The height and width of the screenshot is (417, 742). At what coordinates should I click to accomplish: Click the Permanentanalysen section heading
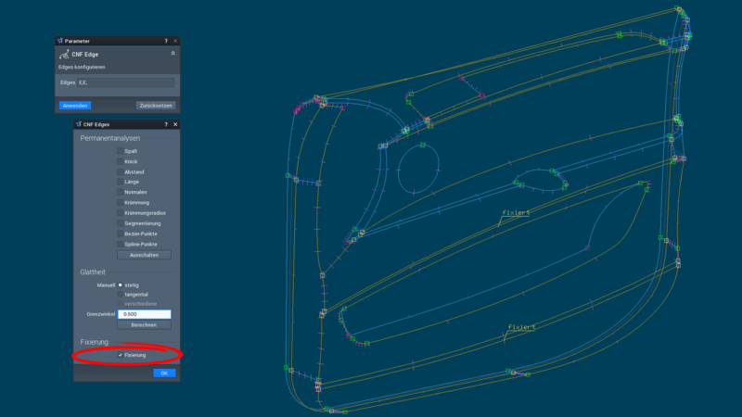pyautogui.click(x=109, y=138)
